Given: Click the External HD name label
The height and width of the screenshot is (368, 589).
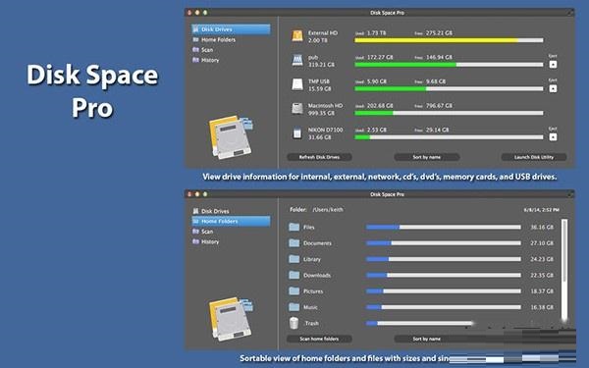Looking at the screenshot, I should pos(323,33).
